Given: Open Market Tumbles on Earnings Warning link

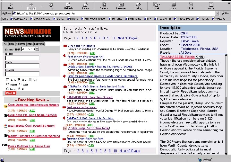Looking at the screenshot, I should tap(34, 136).
